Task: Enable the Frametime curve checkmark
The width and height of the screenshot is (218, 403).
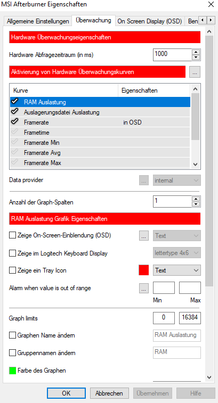Action: pyautogui.click(x=15, y=132)
